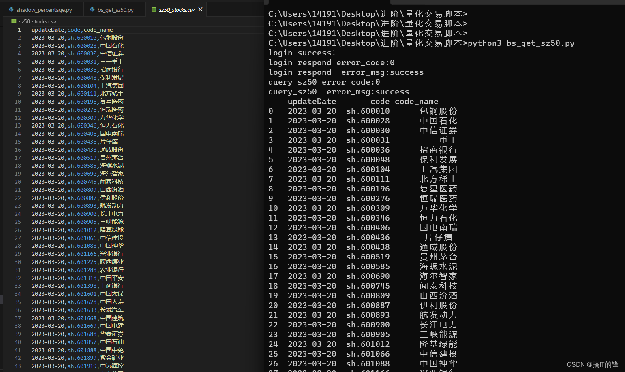Click the CSV row with 中信证券
625x372 pixels.
[77, 53]
